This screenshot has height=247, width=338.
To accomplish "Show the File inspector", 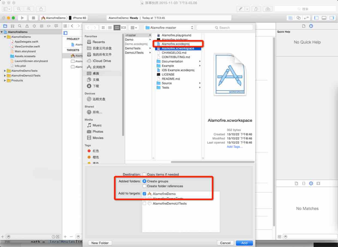I will (304, 26).
